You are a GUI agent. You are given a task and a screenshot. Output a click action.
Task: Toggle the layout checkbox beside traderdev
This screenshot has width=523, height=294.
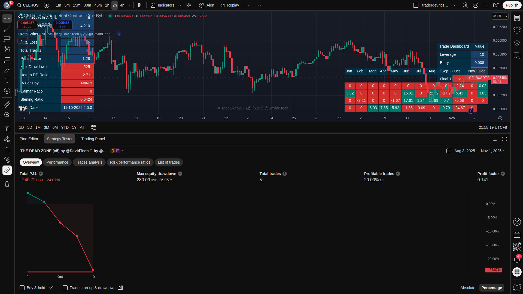pyautogui.click(x=416, y=5)
